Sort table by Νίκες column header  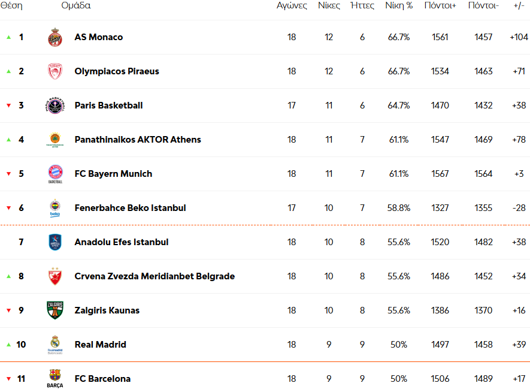coord(329,5)
